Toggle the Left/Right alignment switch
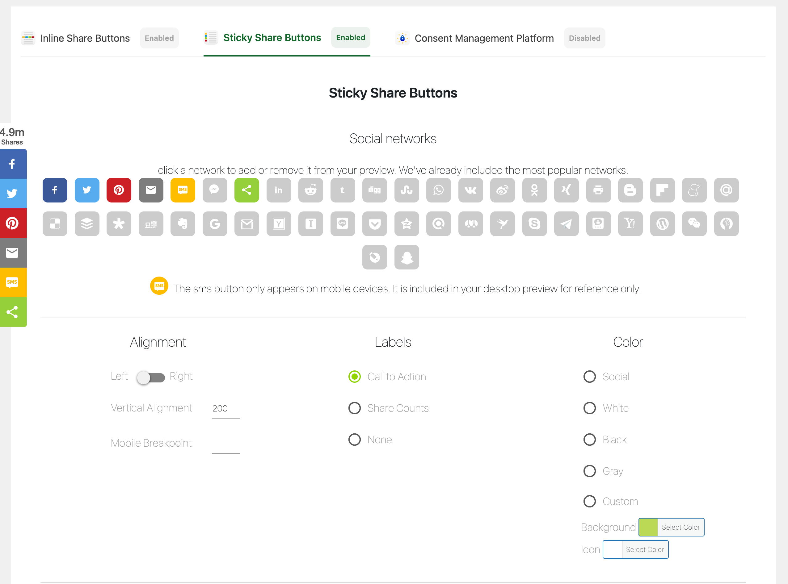Image resolution: width=788 pixels, height=584 pixels. [x=151, y=377]
